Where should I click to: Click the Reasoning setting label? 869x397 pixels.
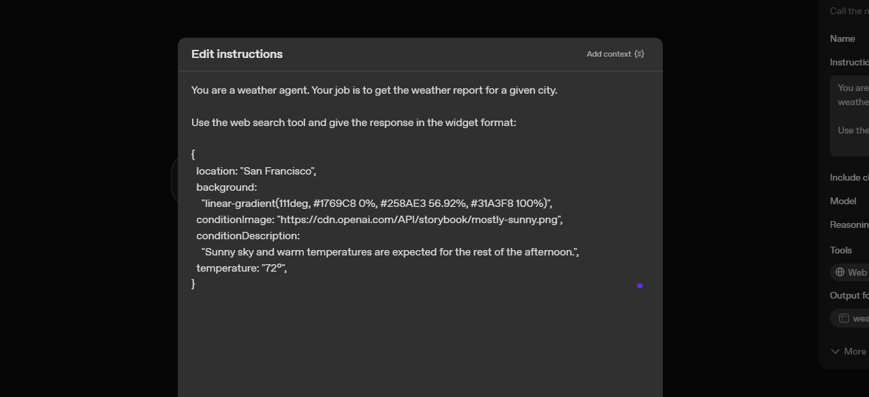tap(849, 224)
